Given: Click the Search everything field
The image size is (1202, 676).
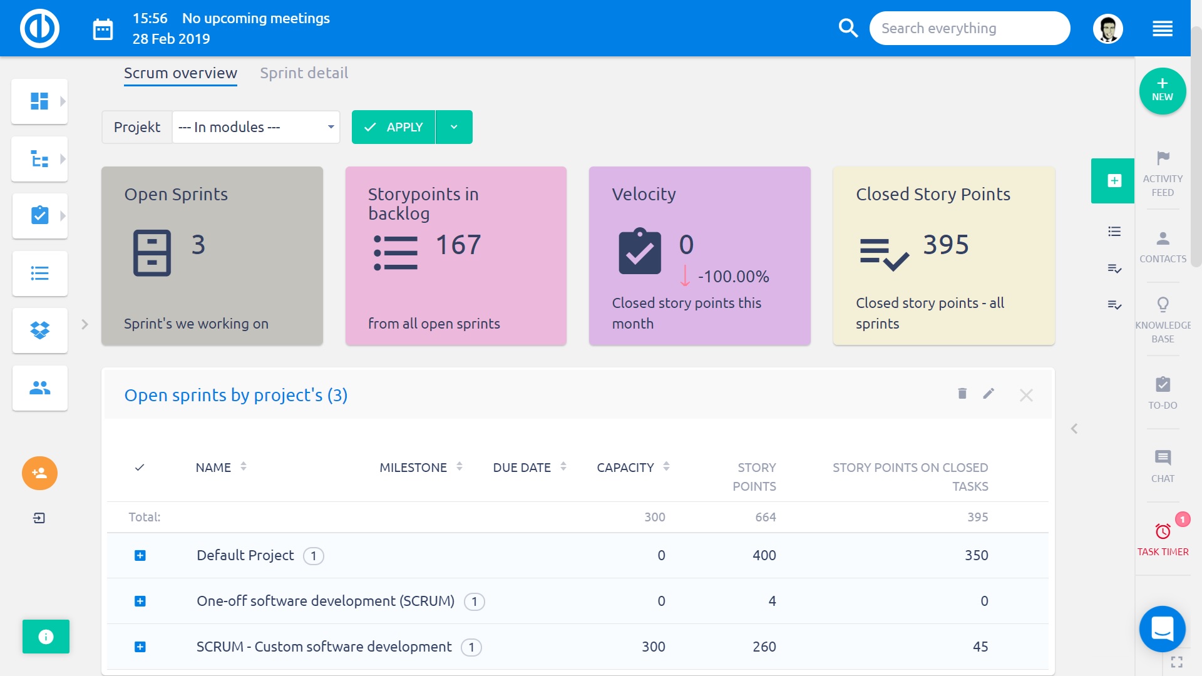Looking at the screenshot, I should click(x=969, y=28).
